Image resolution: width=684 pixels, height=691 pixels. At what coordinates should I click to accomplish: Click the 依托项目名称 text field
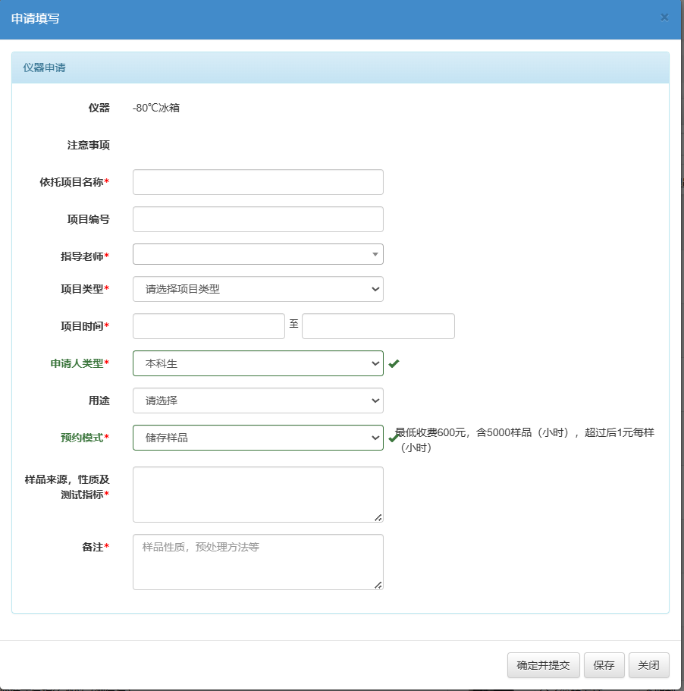(258, 182)
